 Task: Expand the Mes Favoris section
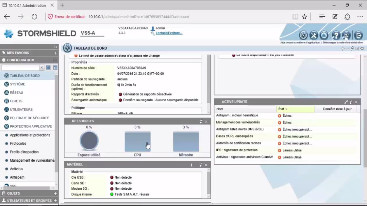[55, 53]
